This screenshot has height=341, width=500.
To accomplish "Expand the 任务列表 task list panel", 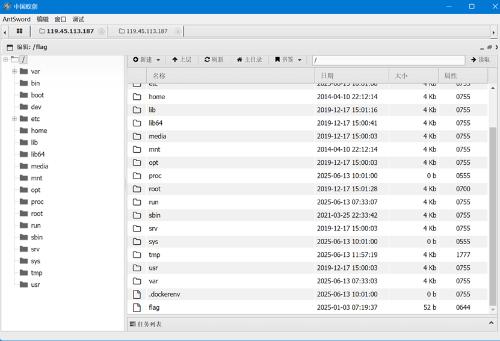I will [490, 324].
